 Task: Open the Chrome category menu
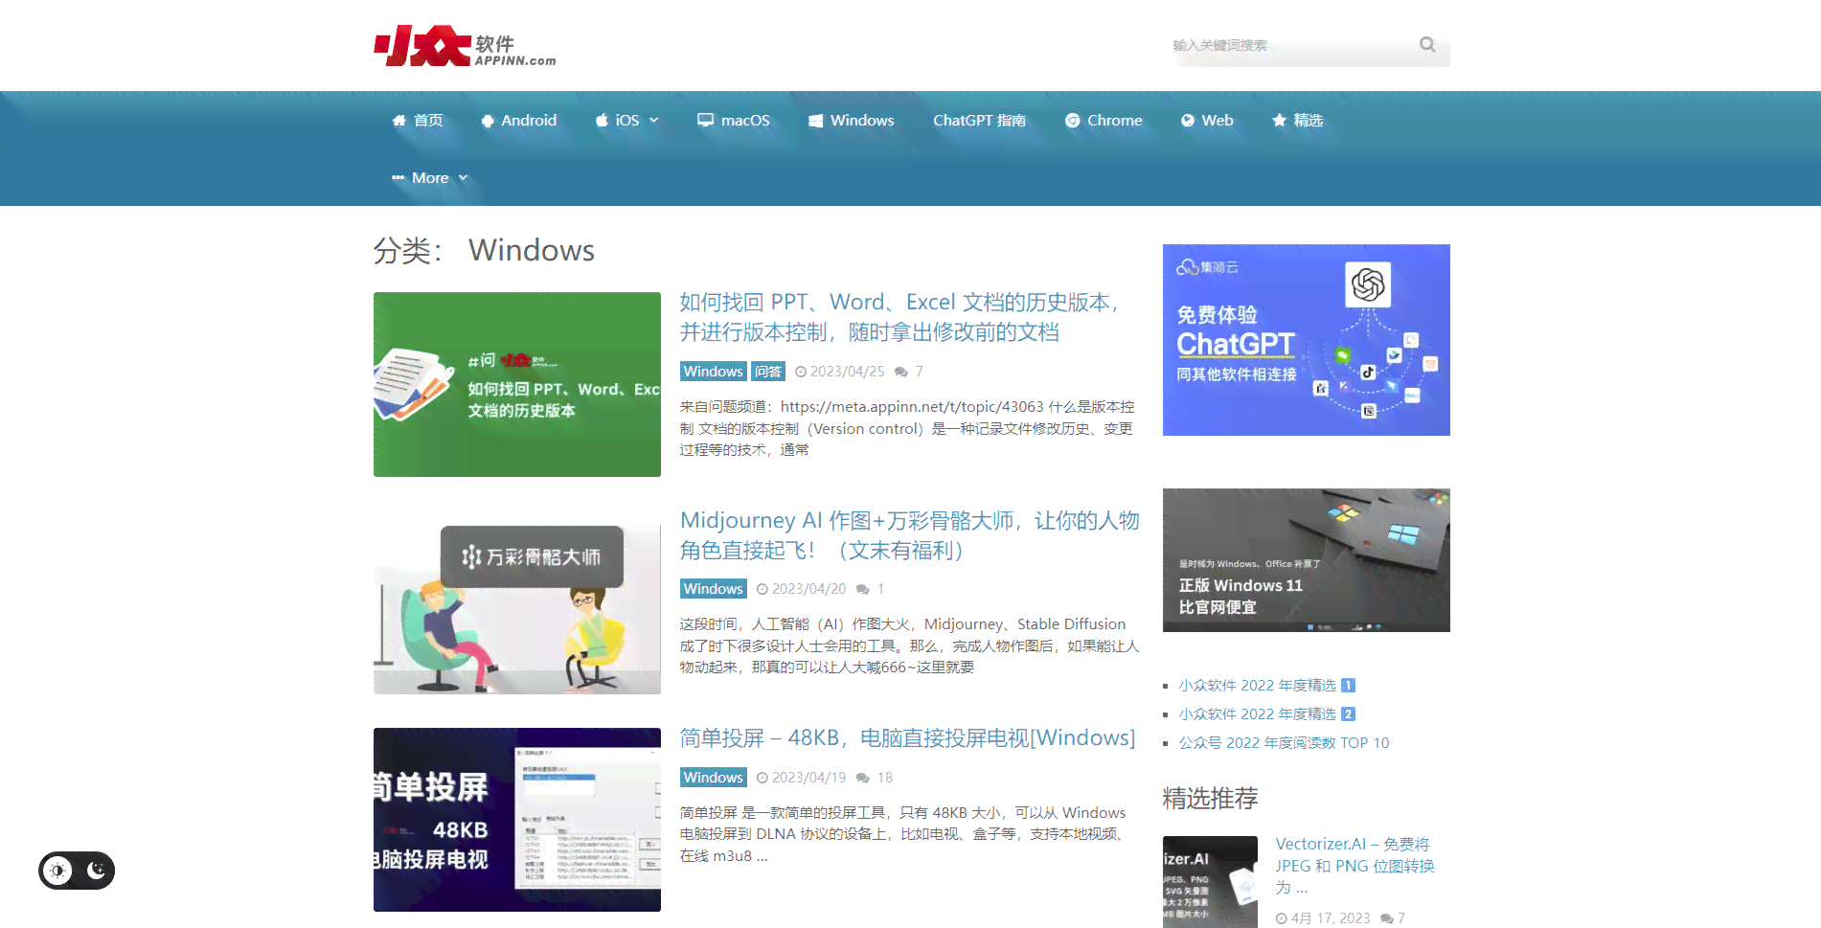coord(1104,121)
